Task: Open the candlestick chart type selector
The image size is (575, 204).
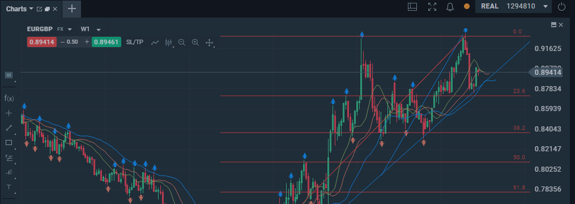Action: coord(169,42)
